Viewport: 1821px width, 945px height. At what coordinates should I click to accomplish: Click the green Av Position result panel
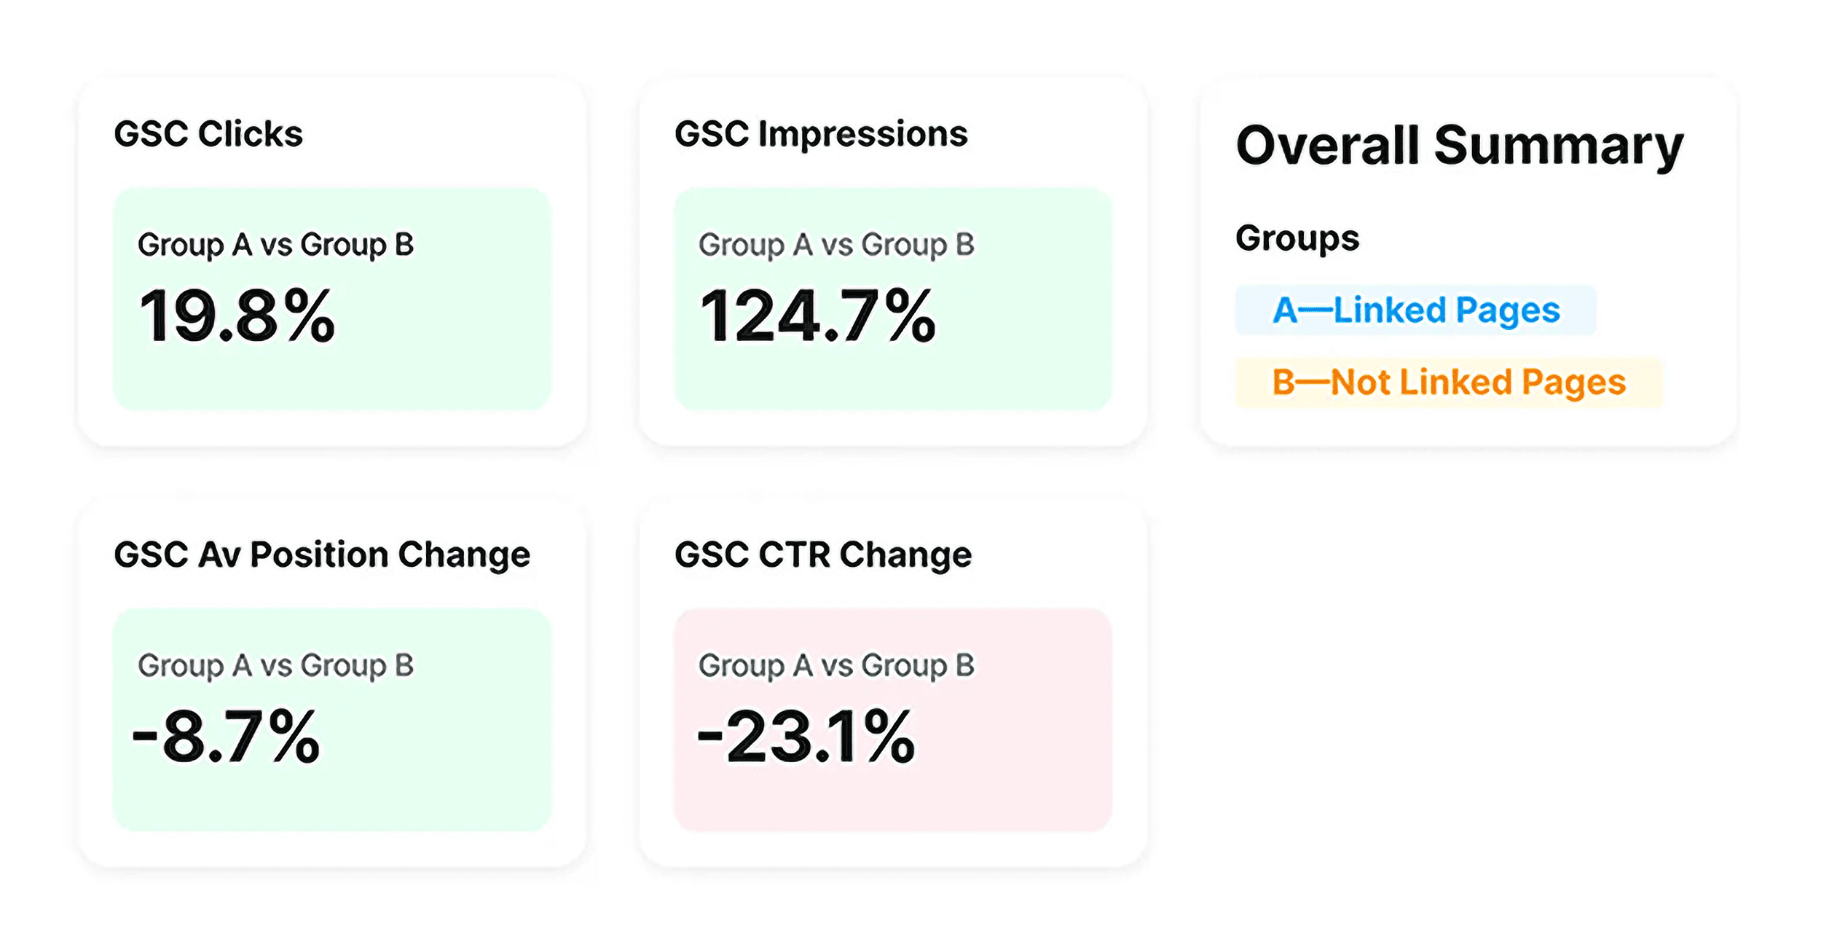pyautogui.click(x=332, y=720)
